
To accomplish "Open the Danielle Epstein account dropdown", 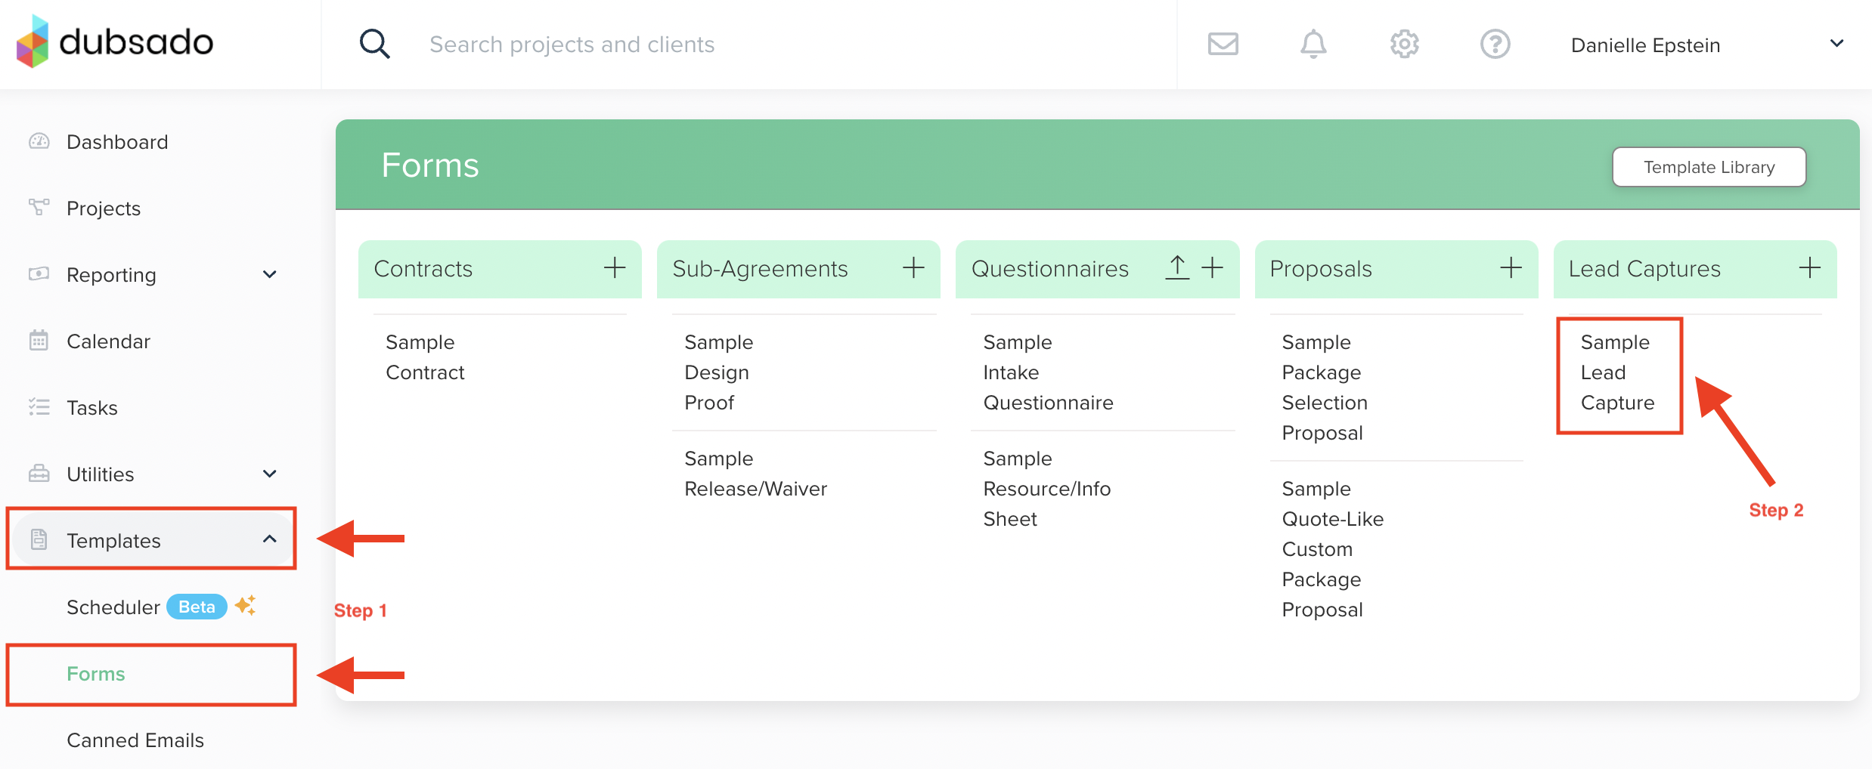I will pyautogui.click(x=1836, y=44).
